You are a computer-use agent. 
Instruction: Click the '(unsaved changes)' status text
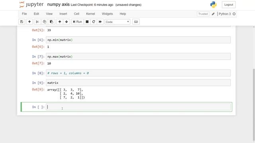coord(128,5)
